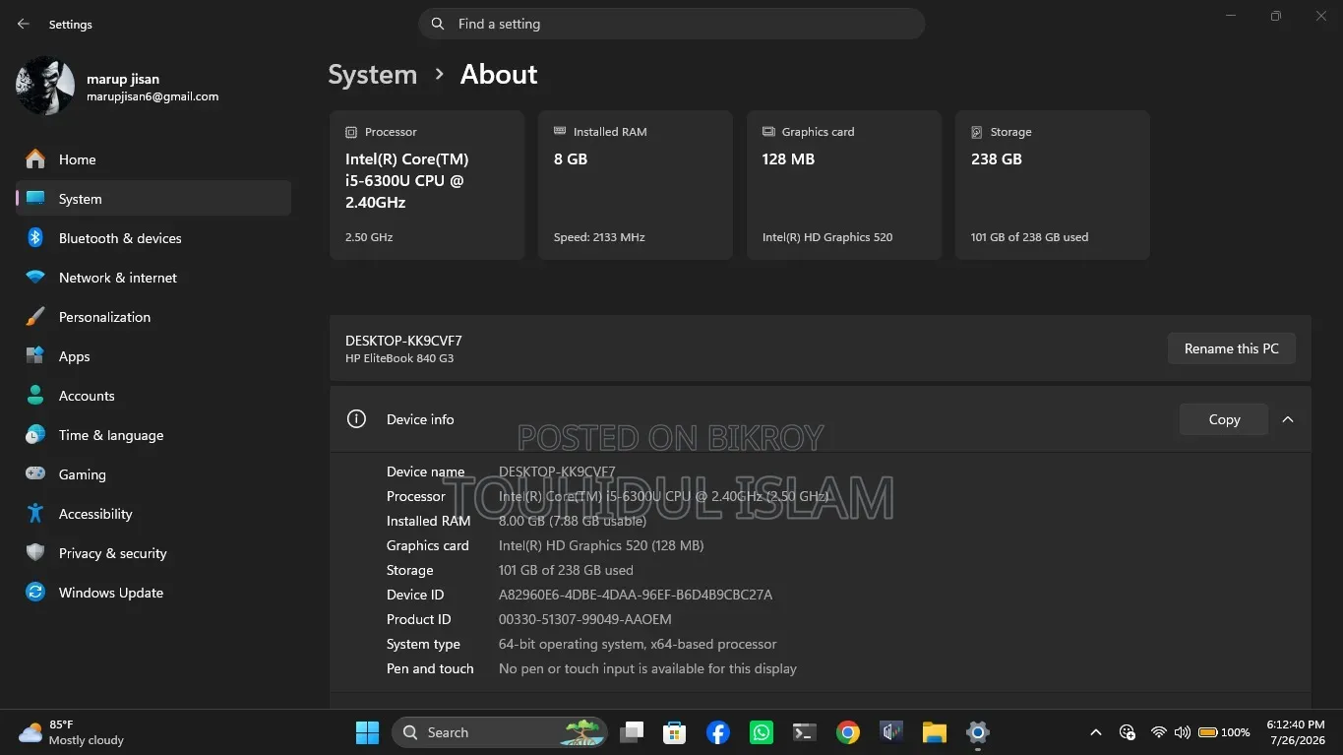Click the Device info circle icon
Screen dimensions: 1343x755
(356, 419)
